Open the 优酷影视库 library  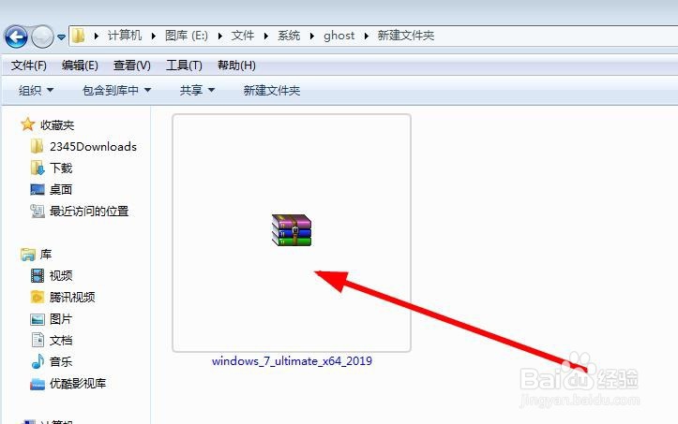(78, 384)
